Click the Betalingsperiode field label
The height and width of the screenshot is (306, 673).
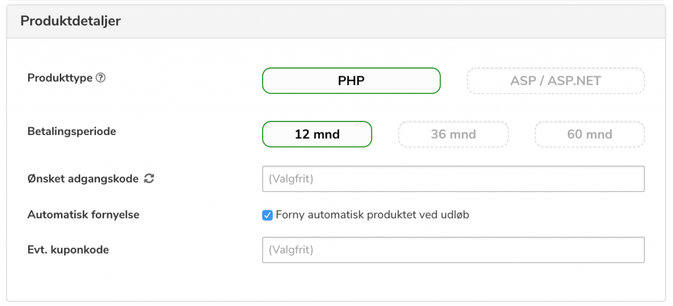pyautogui.click(x=72, y=132)
